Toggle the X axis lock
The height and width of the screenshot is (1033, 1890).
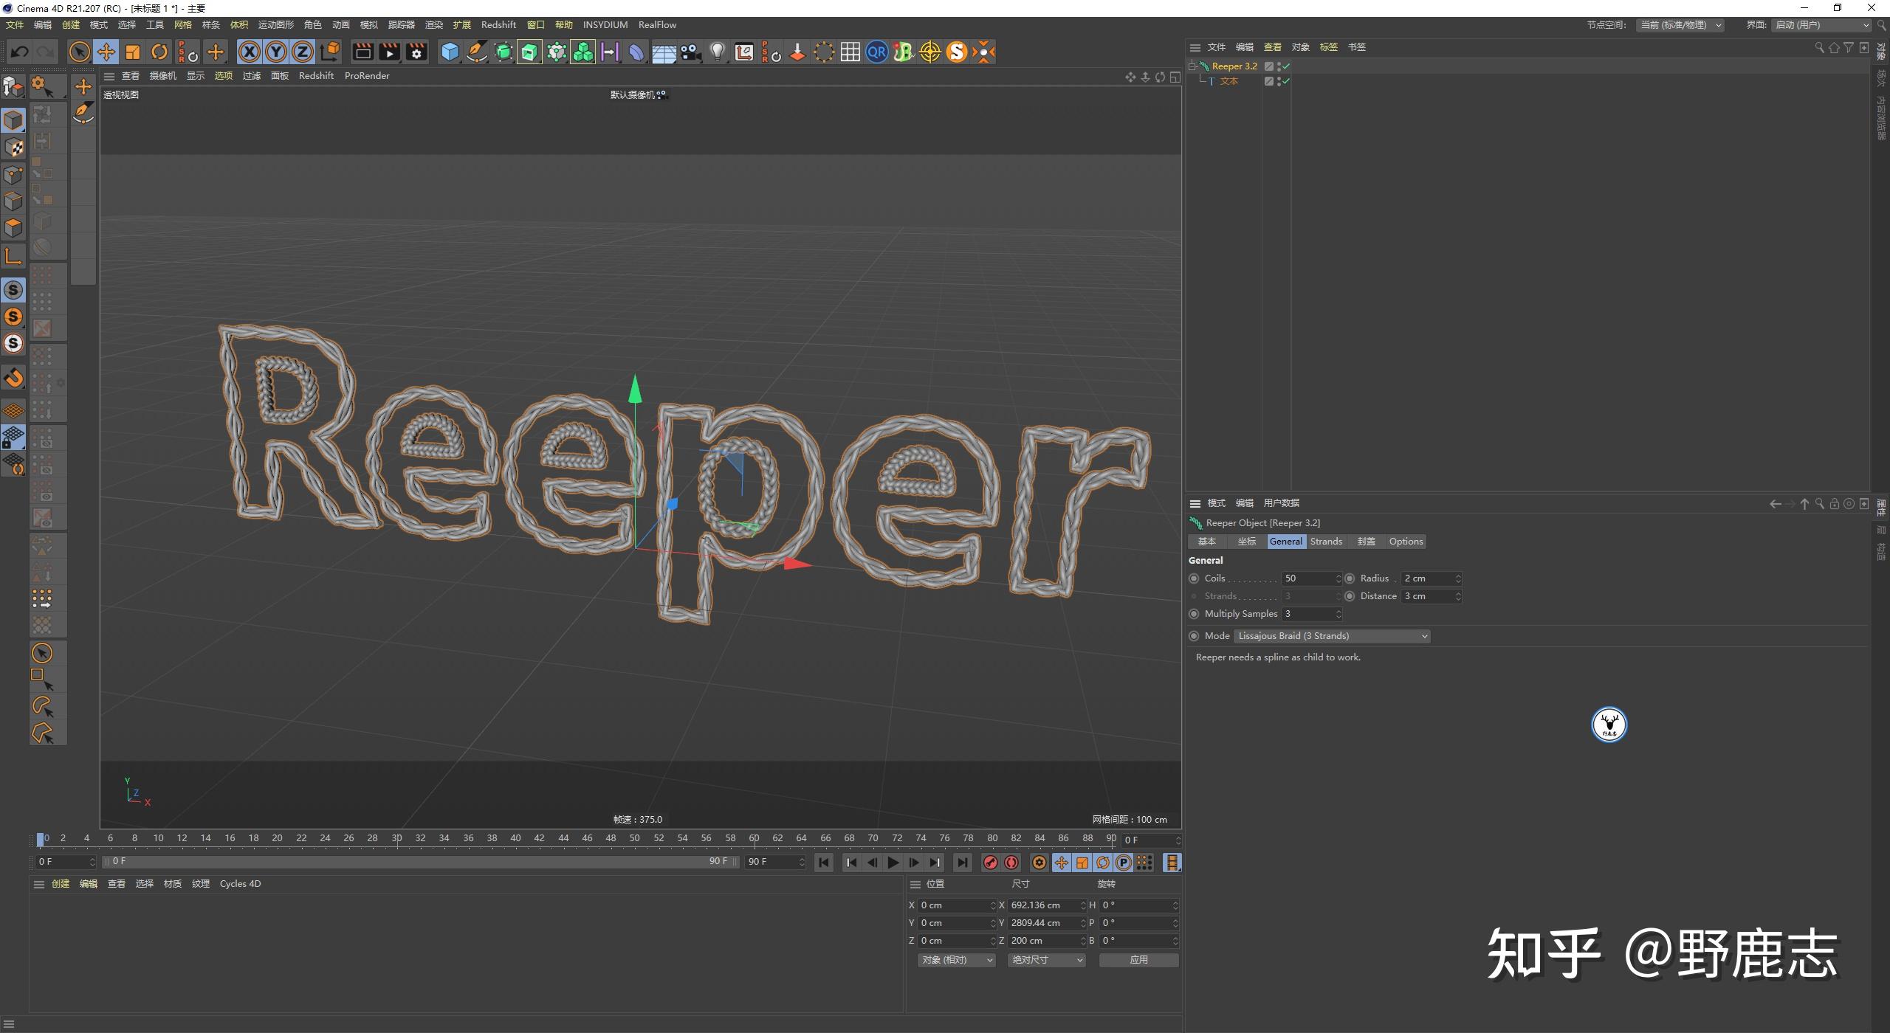pyautogui.click(x=250, y=52)
